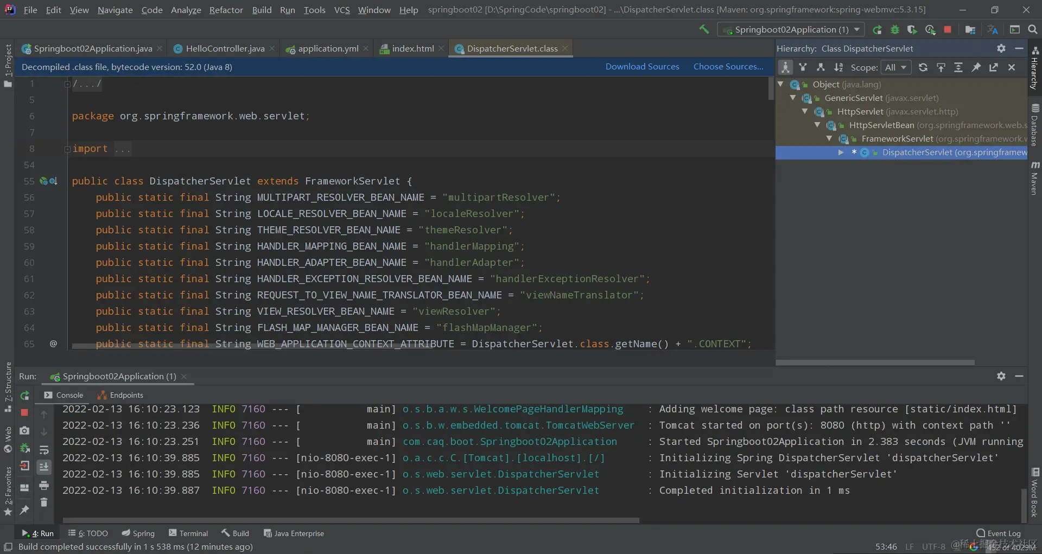Restore layout in the Run panel
The height and width of the screenshot is (554, 1042).
[24, 487]
